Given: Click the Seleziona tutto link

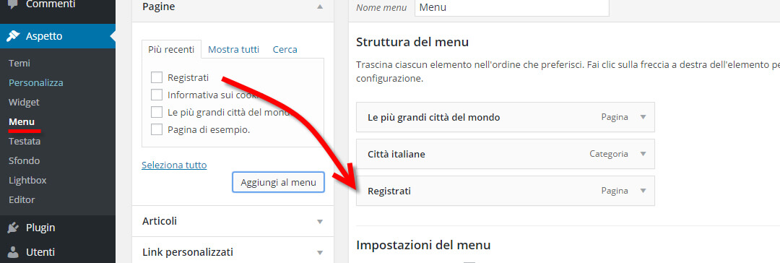Looking at the screenshot, I should (x=174, y=165).
